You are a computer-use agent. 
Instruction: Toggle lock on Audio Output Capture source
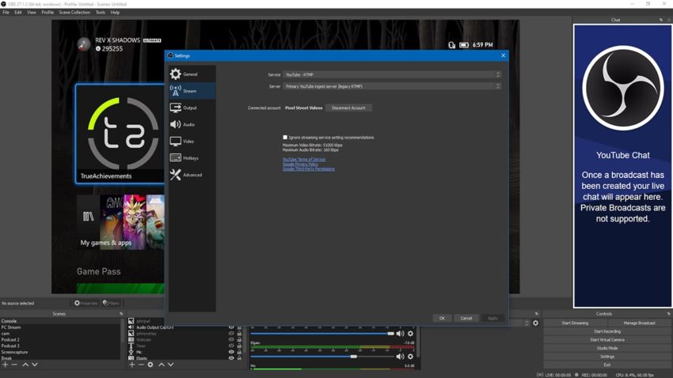[239, 327]
